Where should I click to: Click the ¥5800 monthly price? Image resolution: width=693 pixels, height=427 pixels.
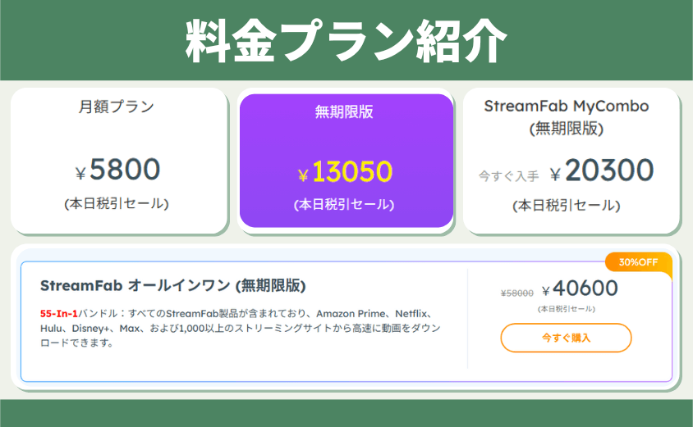117,171
